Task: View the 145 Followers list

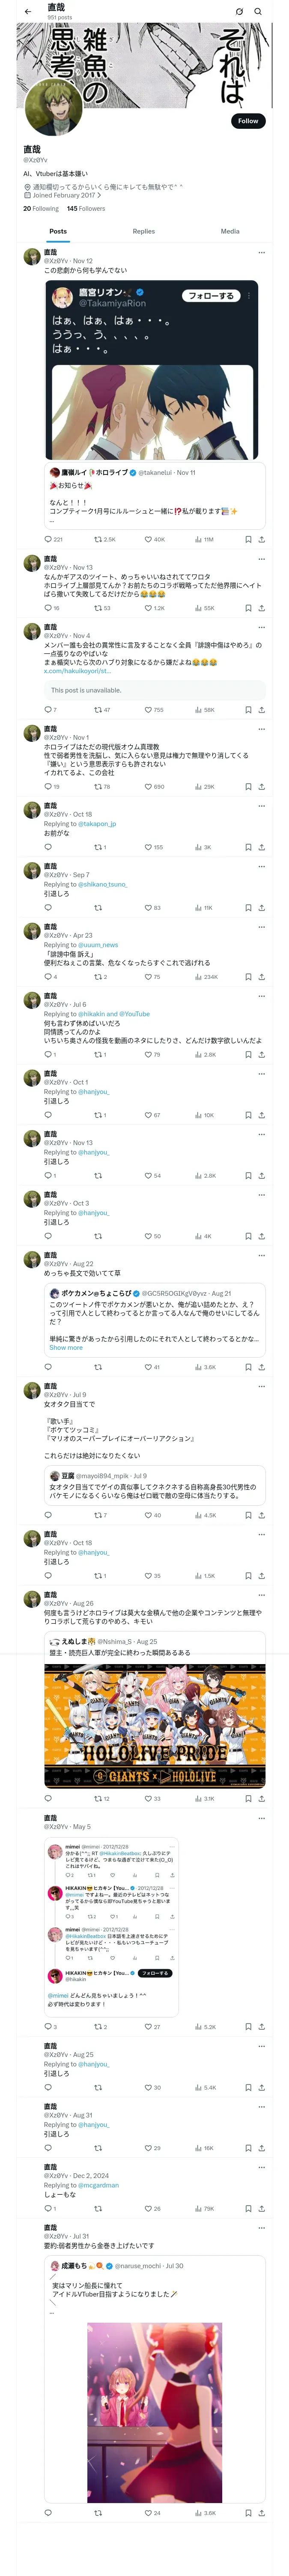Action: tap(86, 209)
